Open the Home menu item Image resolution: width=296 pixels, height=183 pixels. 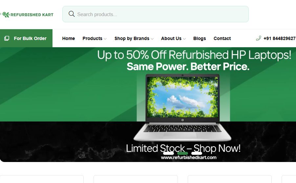69,38
